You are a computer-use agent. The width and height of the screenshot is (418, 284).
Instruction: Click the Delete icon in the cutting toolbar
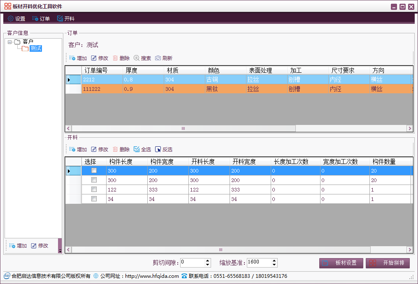115,150
